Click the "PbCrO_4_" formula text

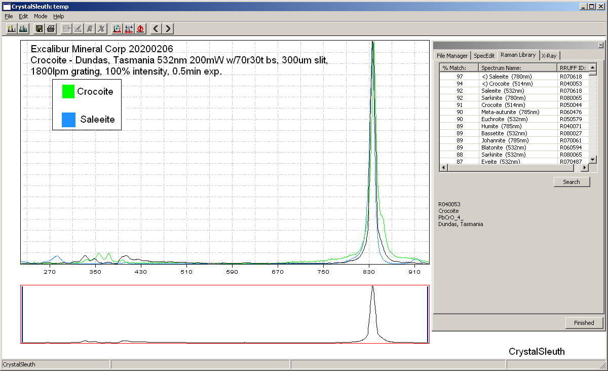pyautogui.click(x=451, y=217)
